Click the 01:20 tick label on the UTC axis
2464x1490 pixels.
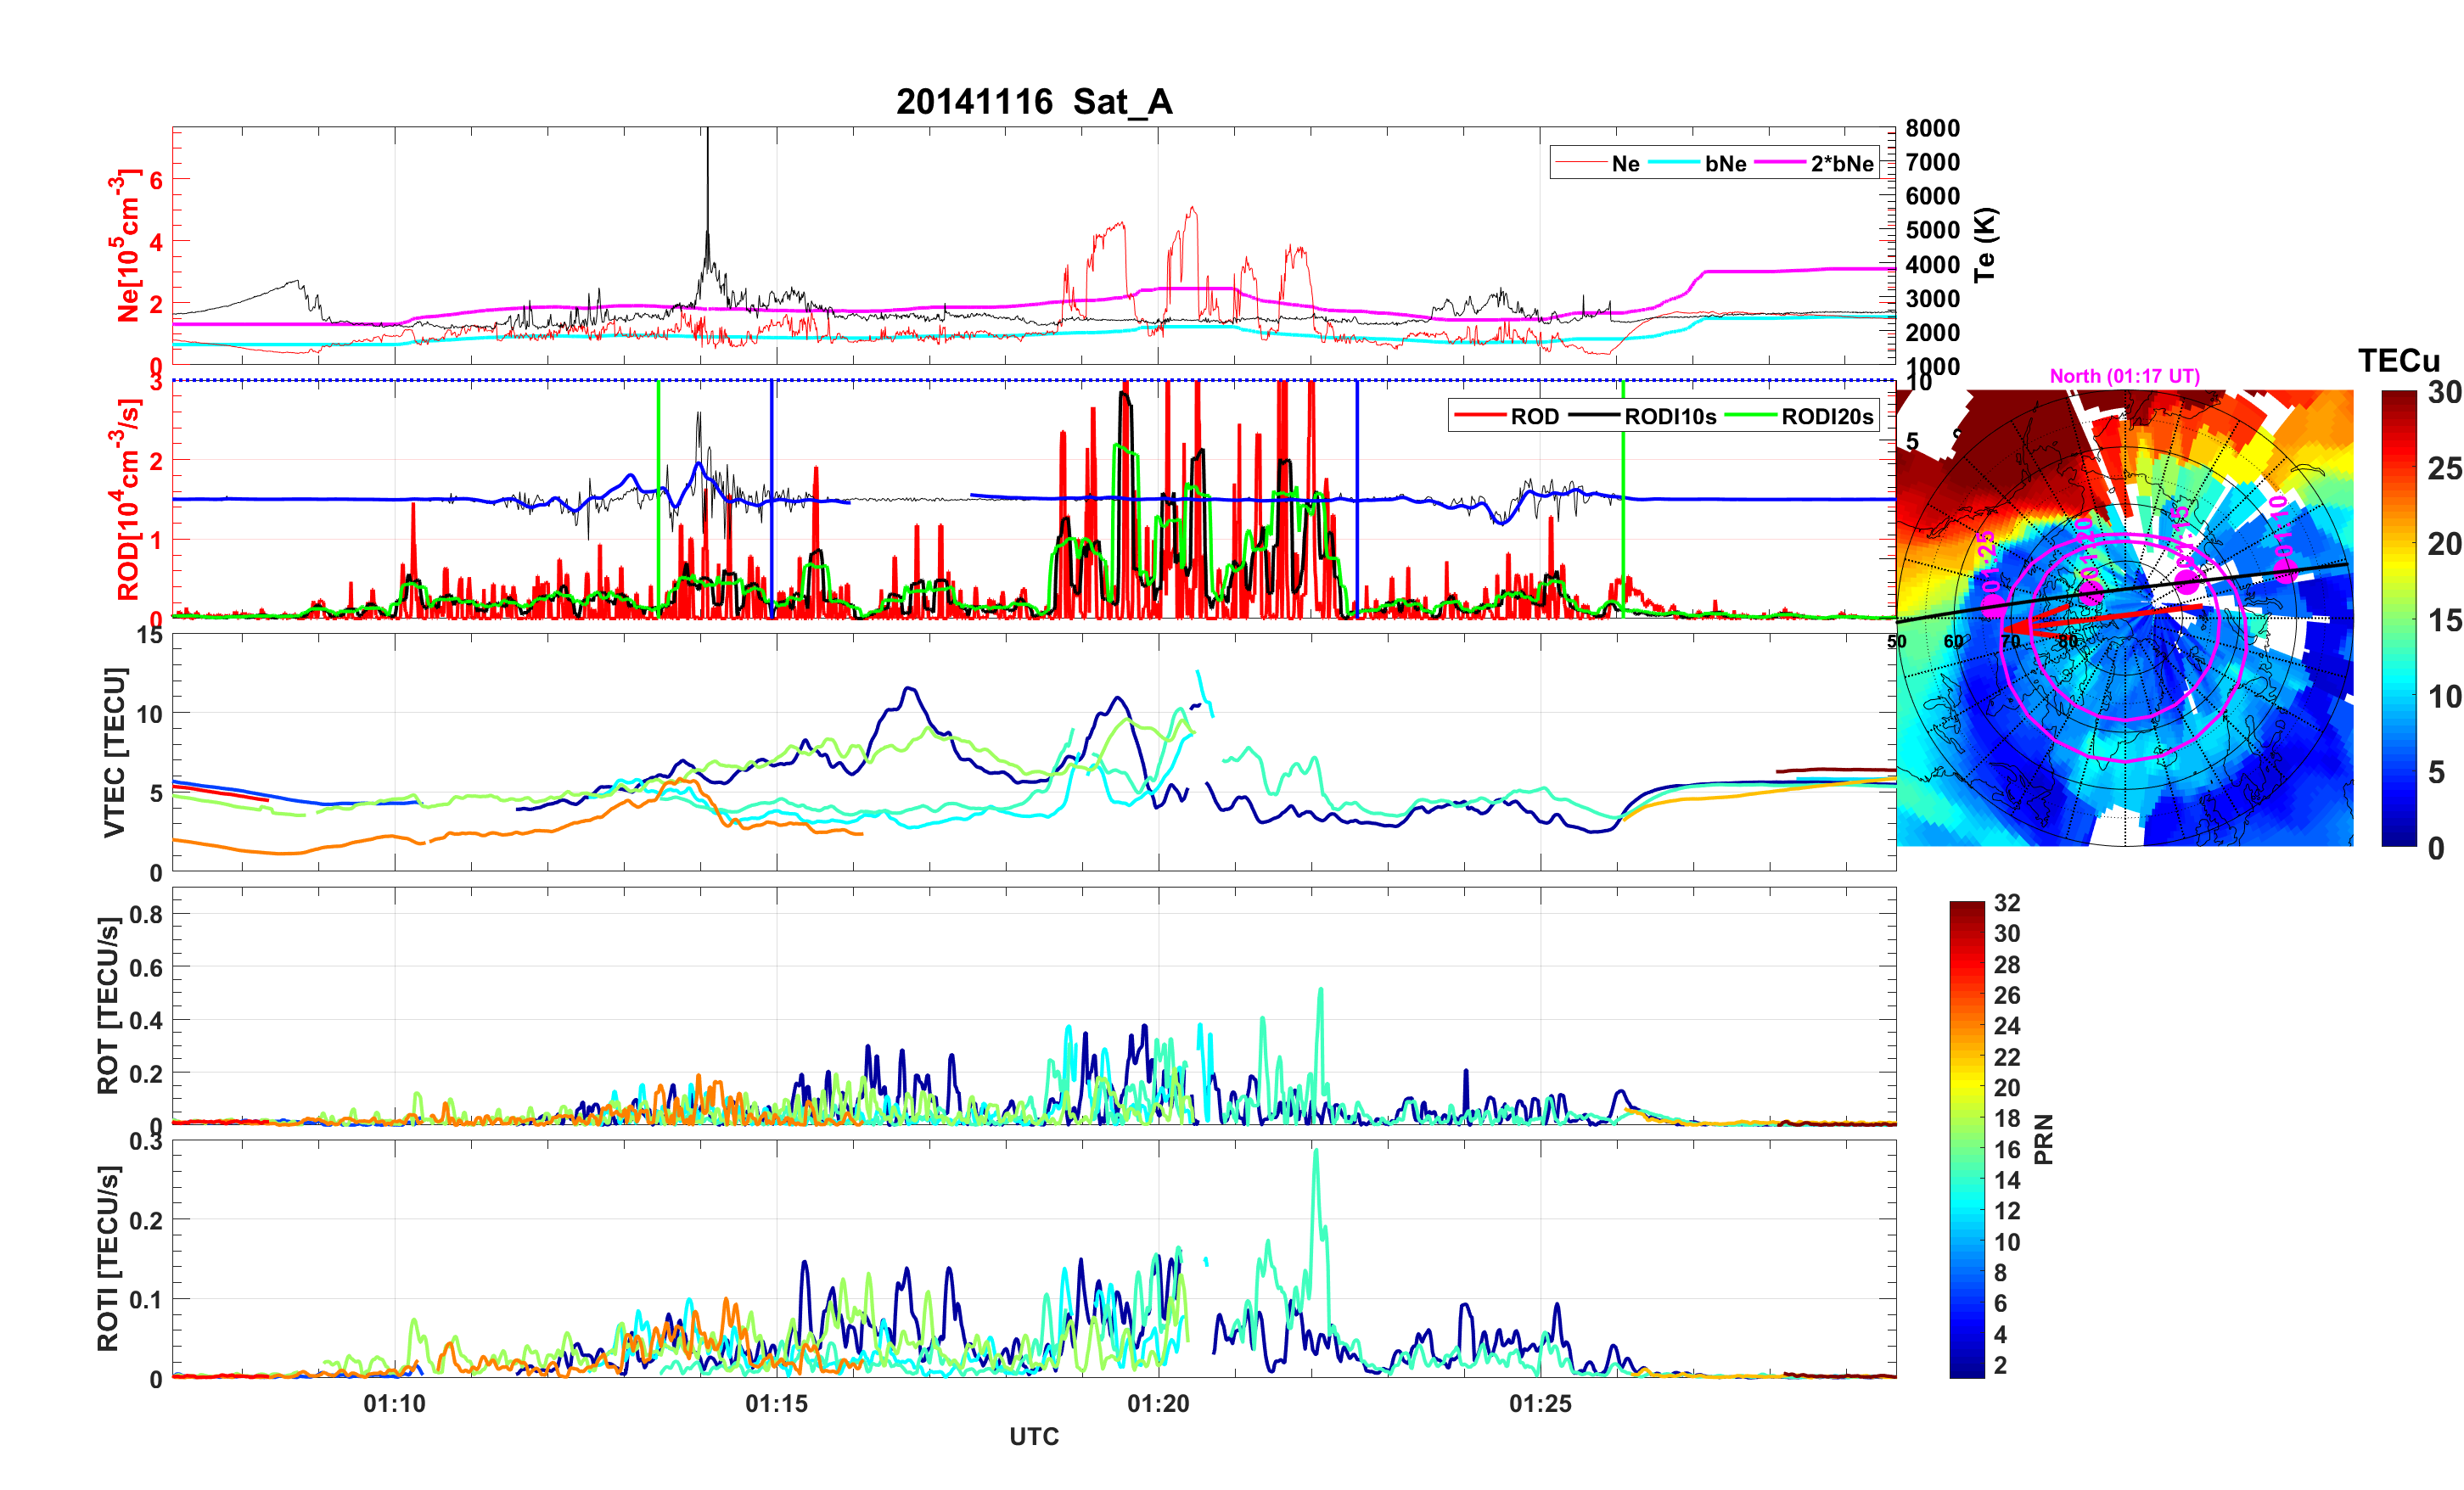pyautogui.click(x=1158, y=1403)
